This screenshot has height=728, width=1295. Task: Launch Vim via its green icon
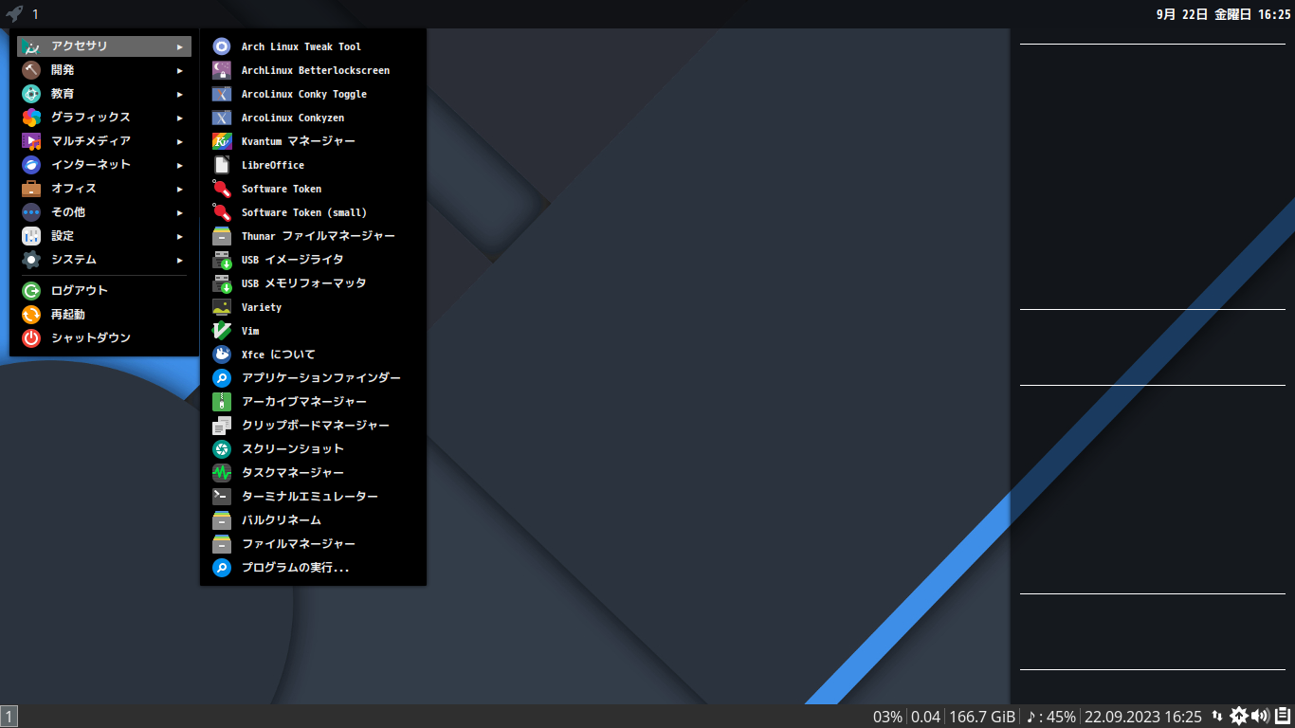point(222,331)
